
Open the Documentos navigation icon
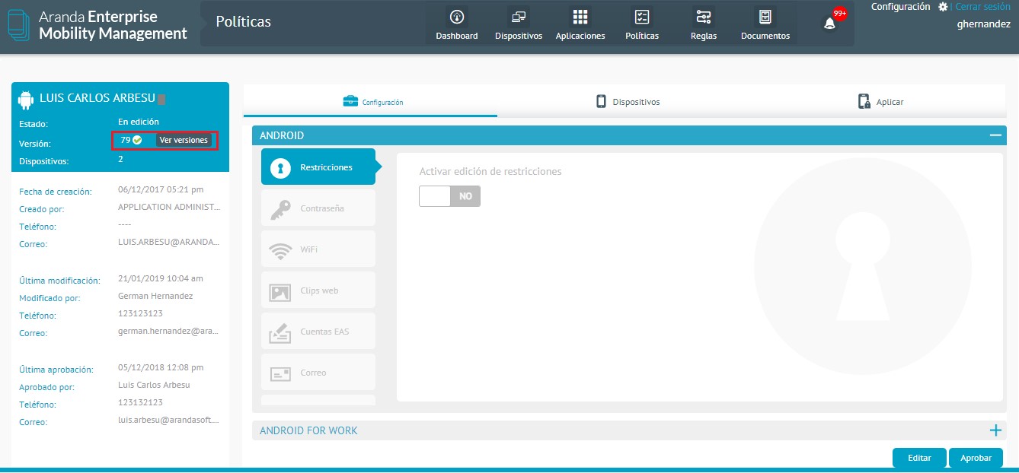[765, 17]
